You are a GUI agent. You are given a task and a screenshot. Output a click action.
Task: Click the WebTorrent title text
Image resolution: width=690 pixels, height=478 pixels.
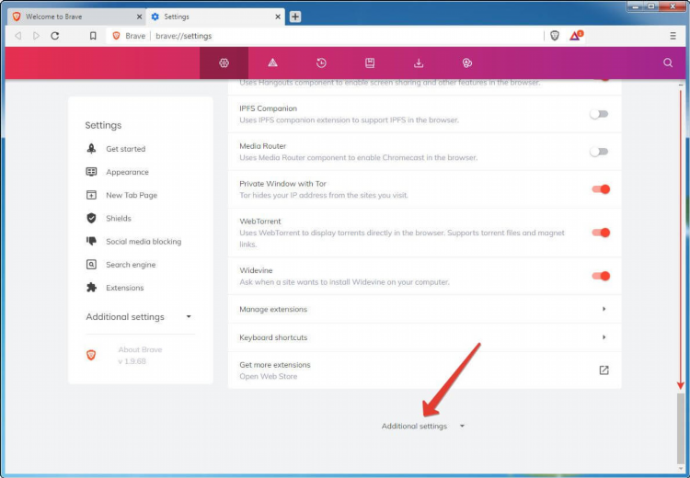click(x=260, y=222)
